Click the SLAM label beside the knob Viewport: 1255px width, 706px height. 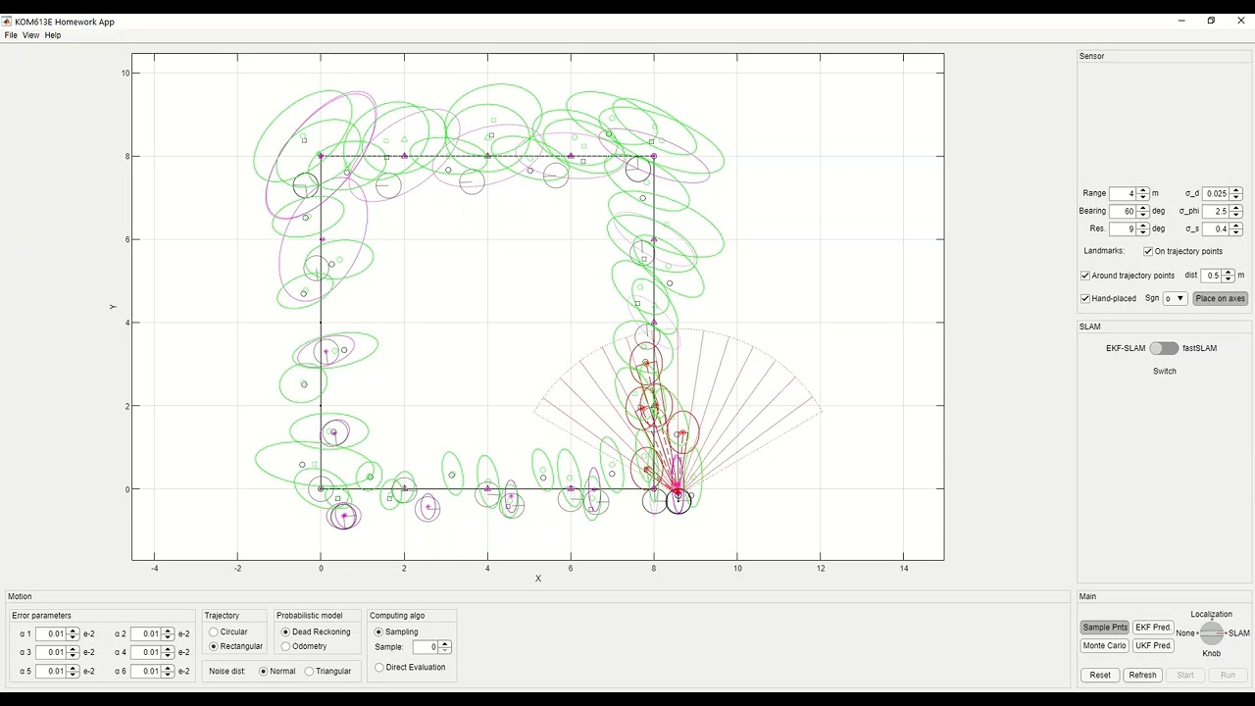pyautogui.click(x=1239, y=633)
